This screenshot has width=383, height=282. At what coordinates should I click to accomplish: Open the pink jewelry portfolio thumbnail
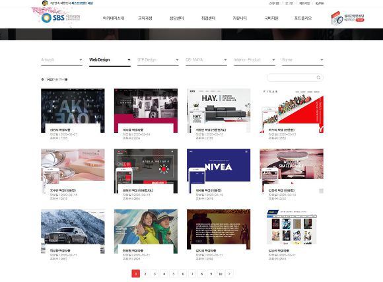(x=73, y=171)
